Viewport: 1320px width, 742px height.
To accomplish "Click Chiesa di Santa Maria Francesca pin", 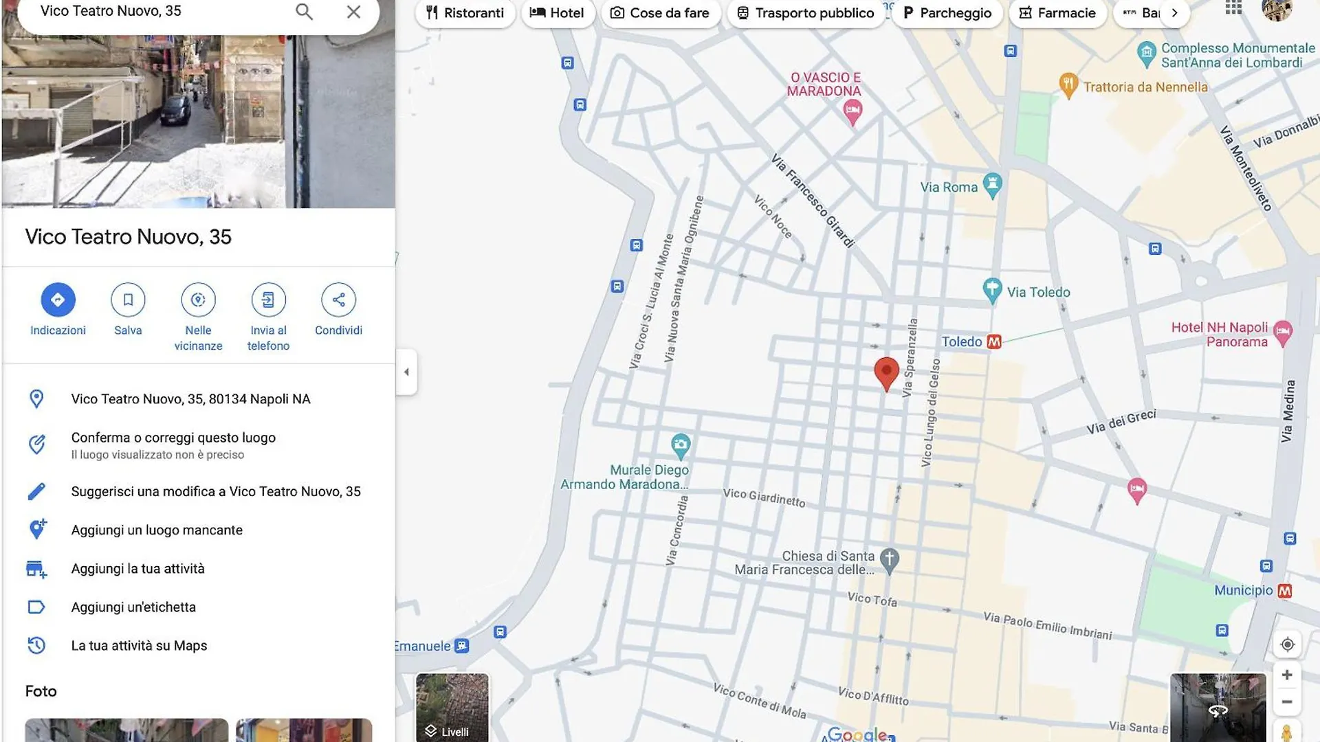I will 889,561.
